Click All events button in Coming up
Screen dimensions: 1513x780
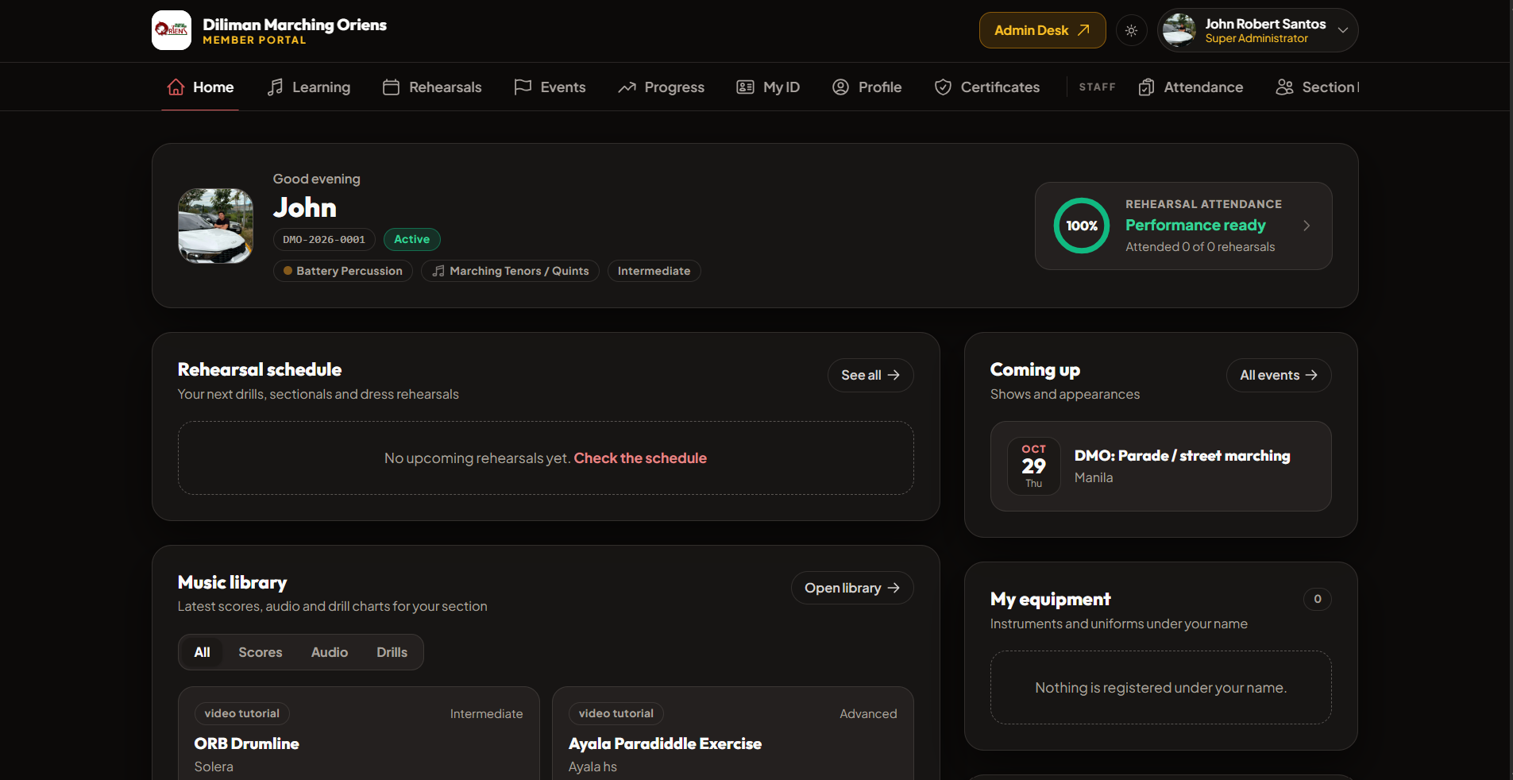click(x=1279, y=375)
